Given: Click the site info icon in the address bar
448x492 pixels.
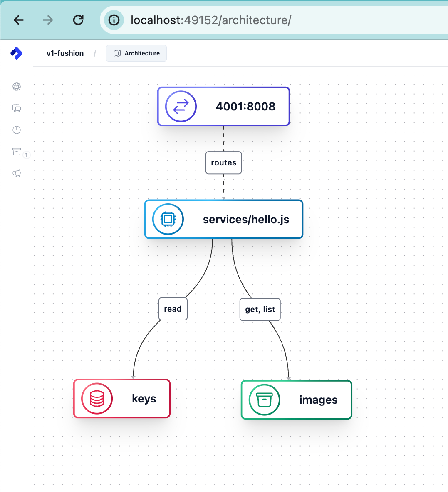Looking at the screenshot, I should pyautogui.click(x=114, y=20).
